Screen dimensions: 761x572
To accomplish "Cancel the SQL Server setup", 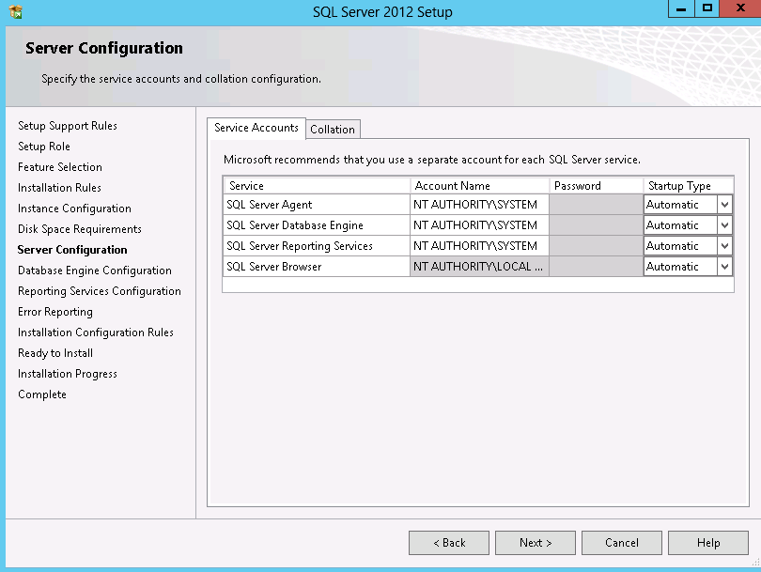I will pyautogui.click(x=622, y=542).
